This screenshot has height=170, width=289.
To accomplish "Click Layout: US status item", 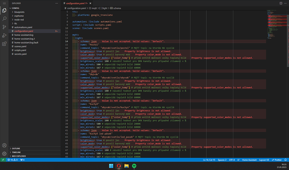I will point(264,160).
